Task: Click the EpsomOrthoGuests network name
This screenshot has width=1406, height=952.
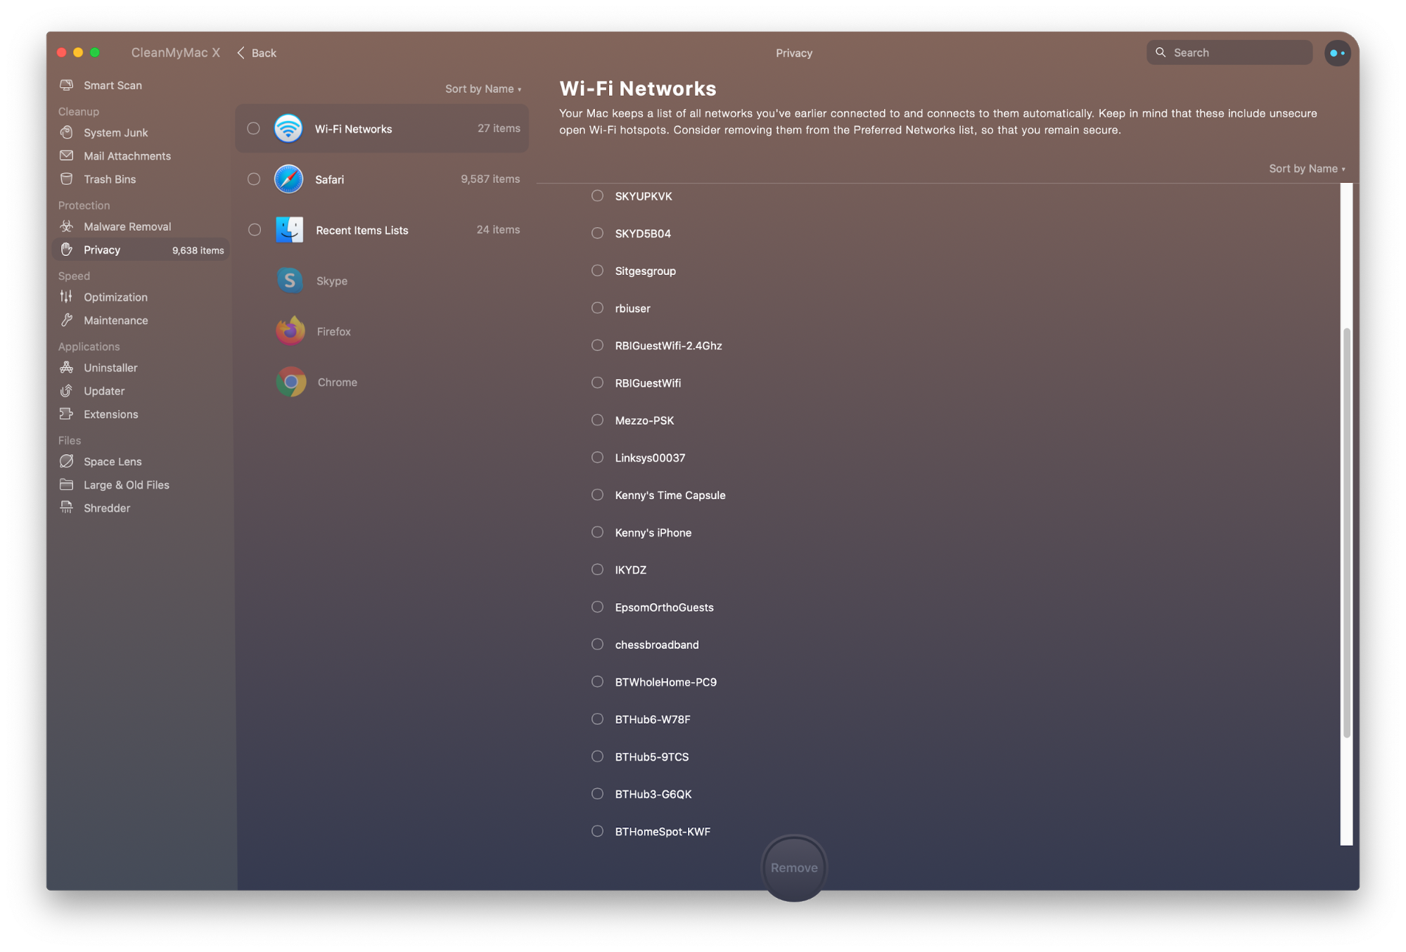Action: pyautogui.click(x=664, y=607)
